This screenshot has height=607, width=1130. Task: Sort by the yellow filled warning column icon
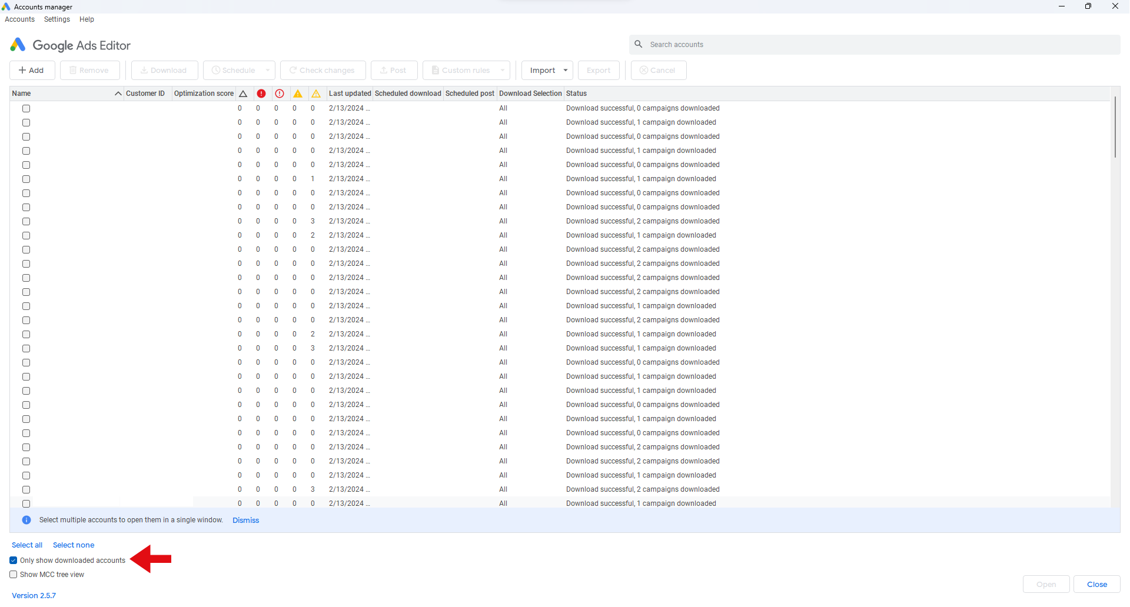pos(298,94)
